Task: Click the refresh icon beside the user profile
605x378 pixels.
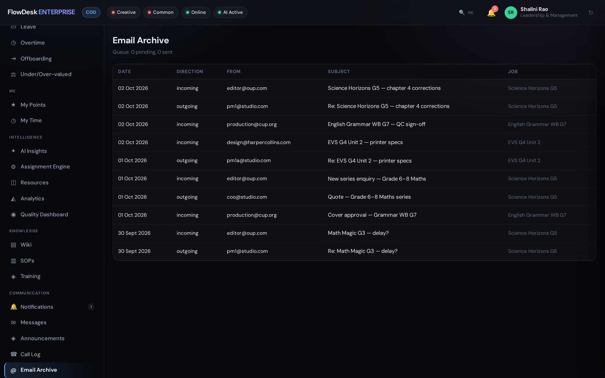Action: (591, 13)
